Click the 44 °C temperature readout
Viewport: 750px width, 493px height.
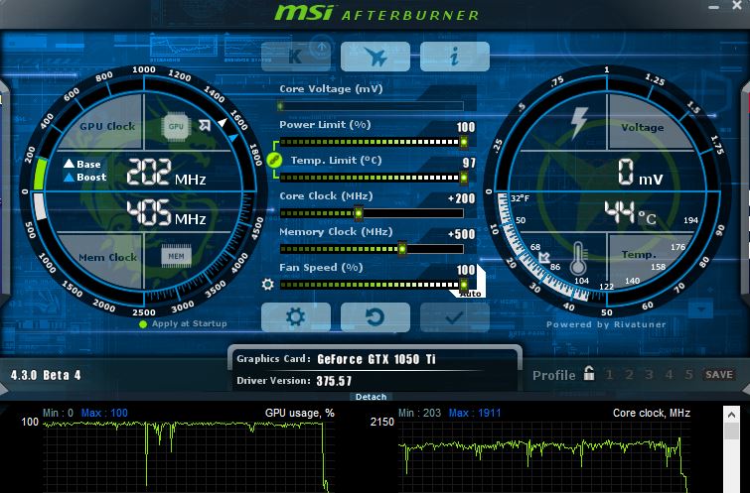coord(630,213)
